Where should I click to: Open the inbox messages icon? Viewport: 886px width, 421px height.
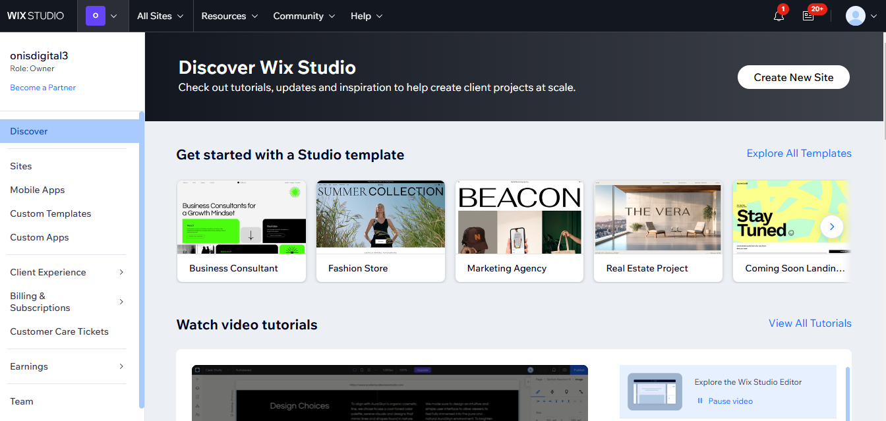click(x=808, y=16)
